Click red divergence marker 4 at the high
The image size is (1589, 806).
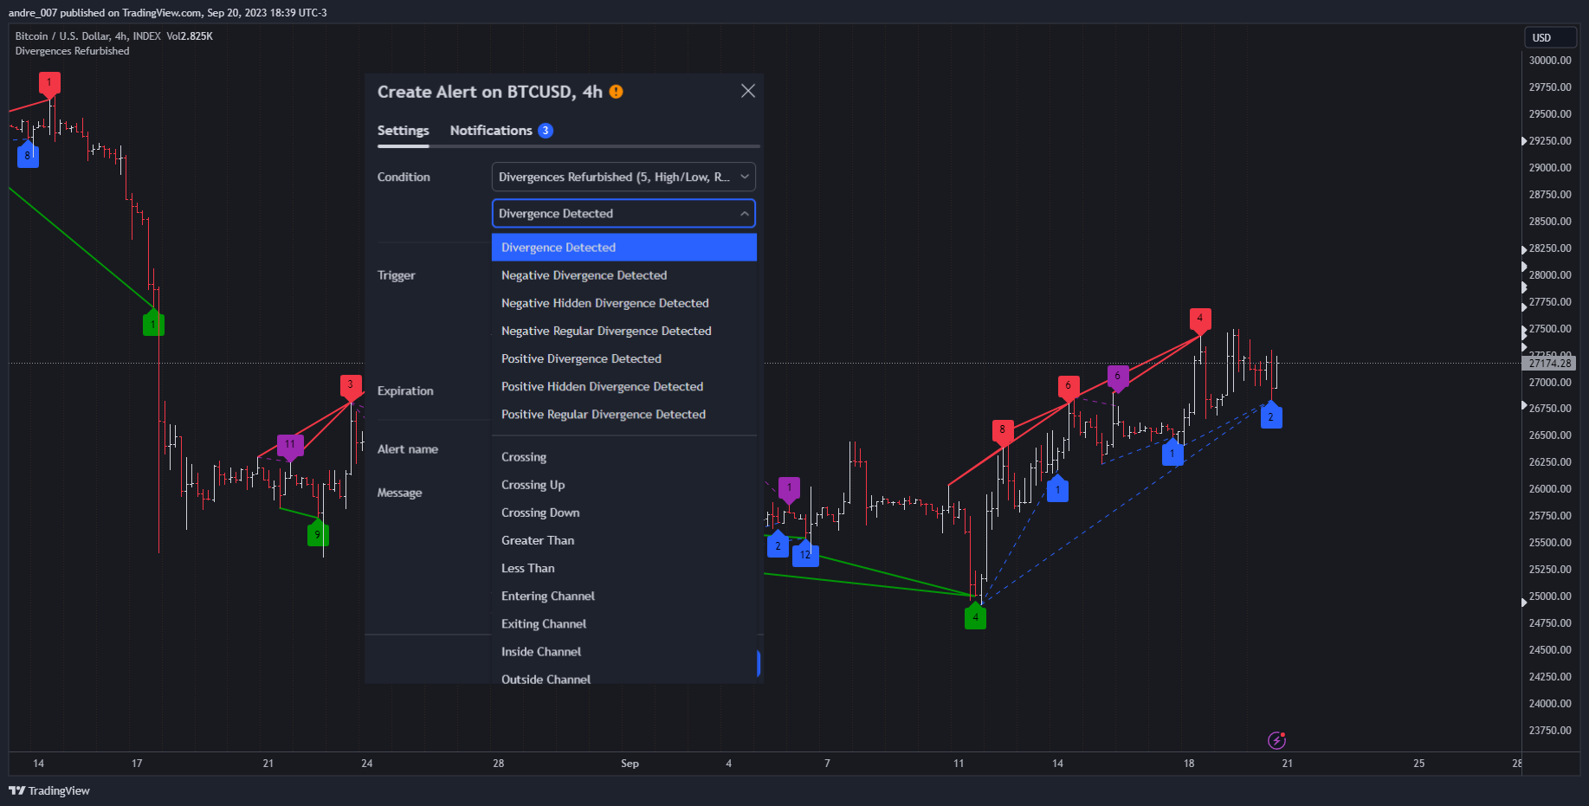[x=1200, y=319]
